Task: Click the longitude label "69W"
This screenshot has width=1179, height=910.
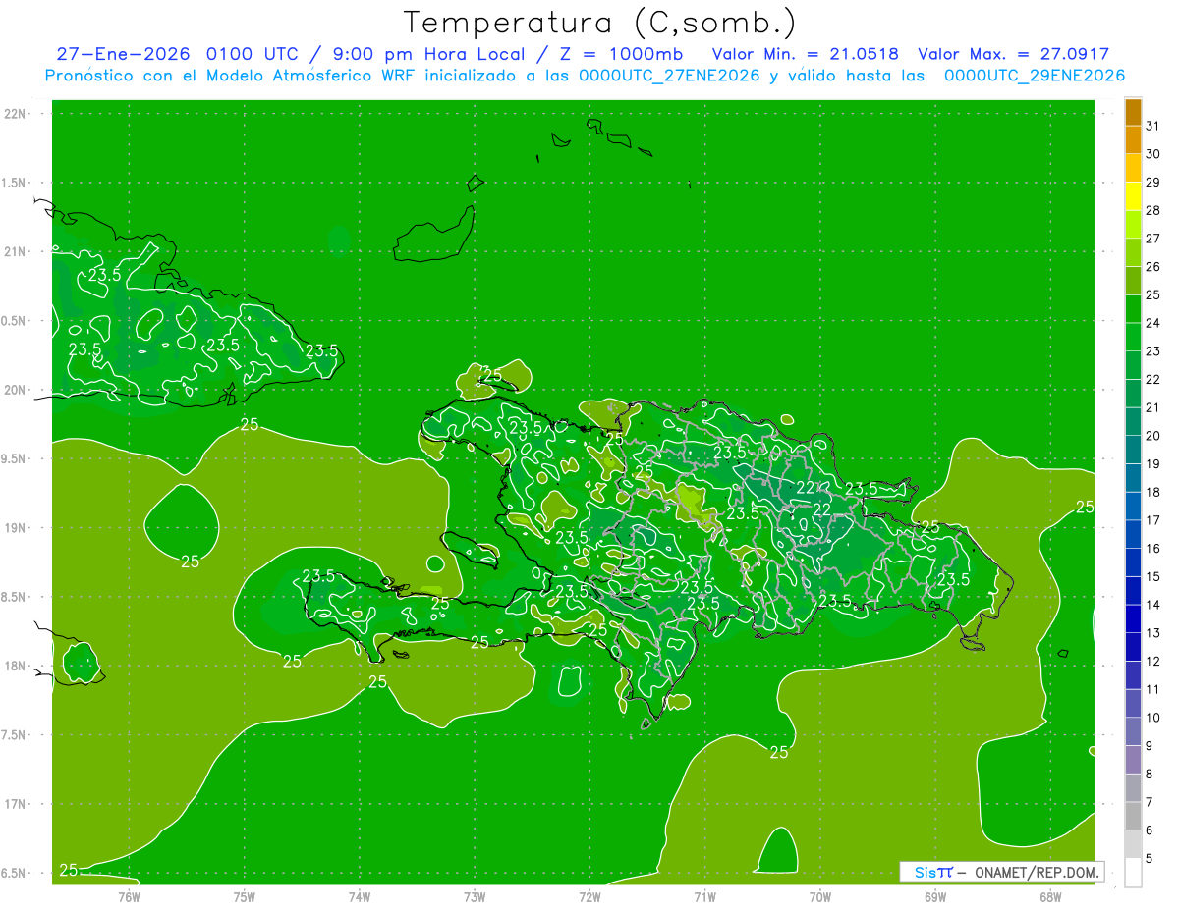Action: pyautogui.click(x=934, y=897)
